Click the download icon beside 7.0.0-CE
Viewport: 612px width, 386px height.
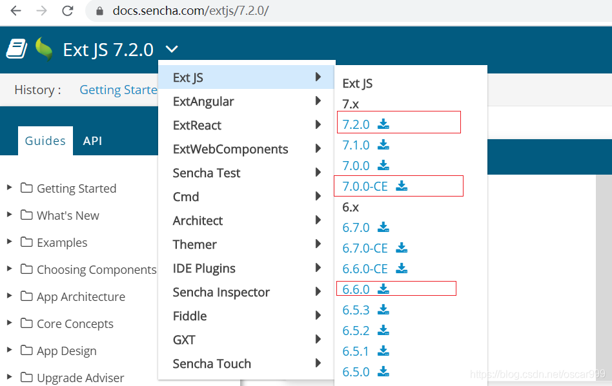tap(402, 186)
